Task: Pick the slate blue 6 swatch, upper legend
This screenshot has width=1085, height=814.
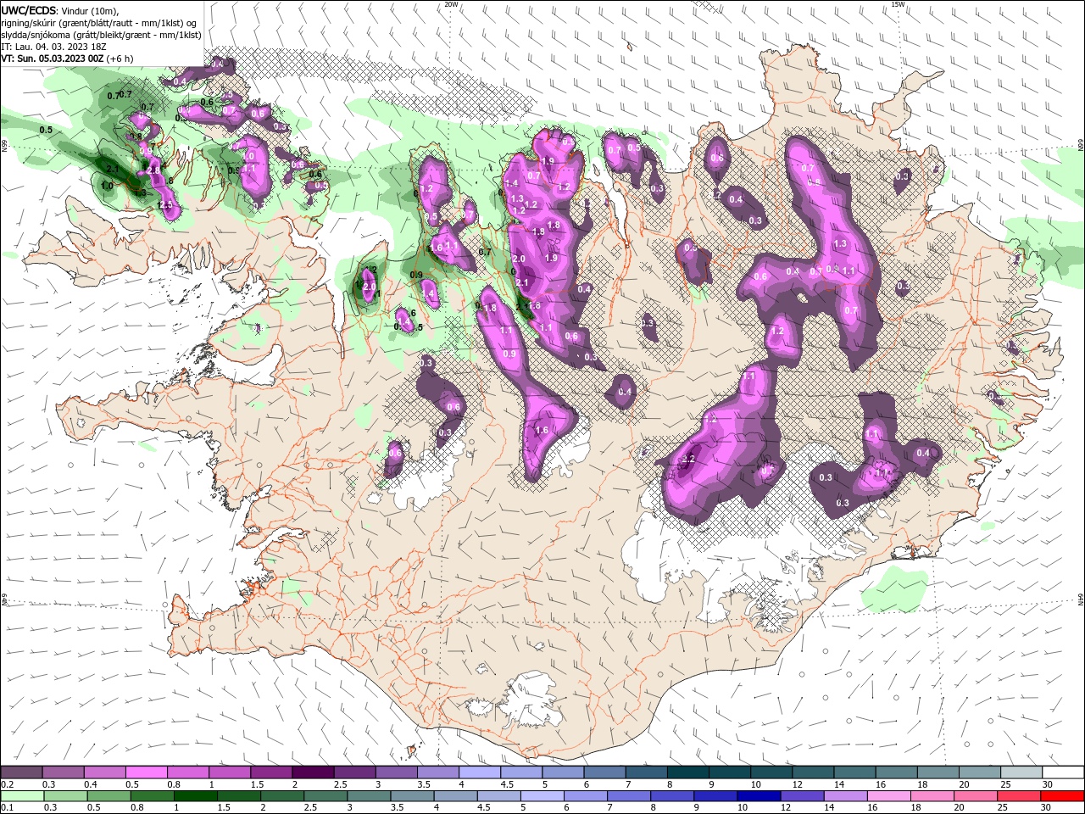Action: click(605, 772)
